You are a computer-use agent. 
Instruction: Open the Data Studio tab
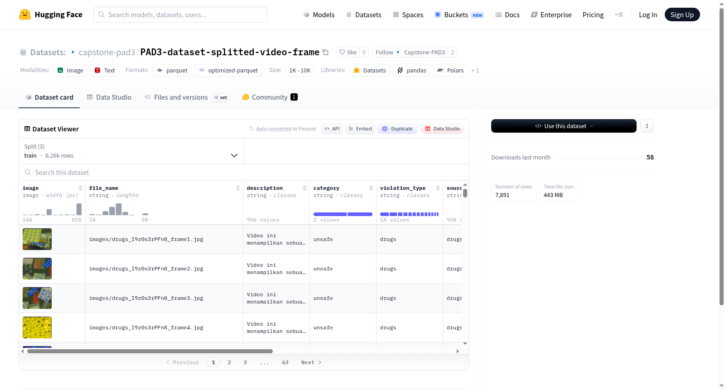[109, 97]
